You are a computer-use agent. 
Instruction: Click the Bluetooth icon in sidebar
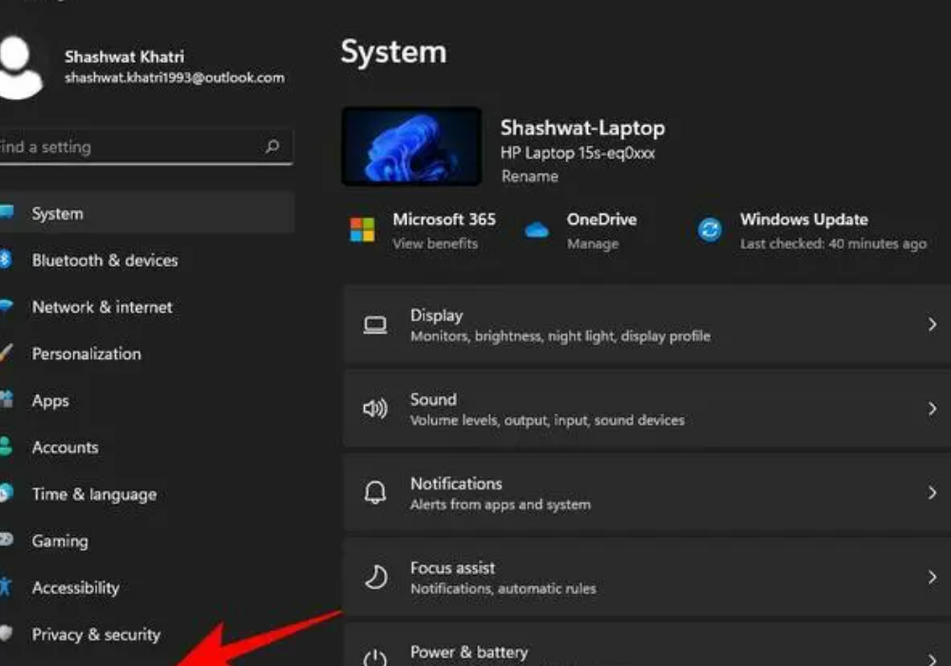pos(6,259)
